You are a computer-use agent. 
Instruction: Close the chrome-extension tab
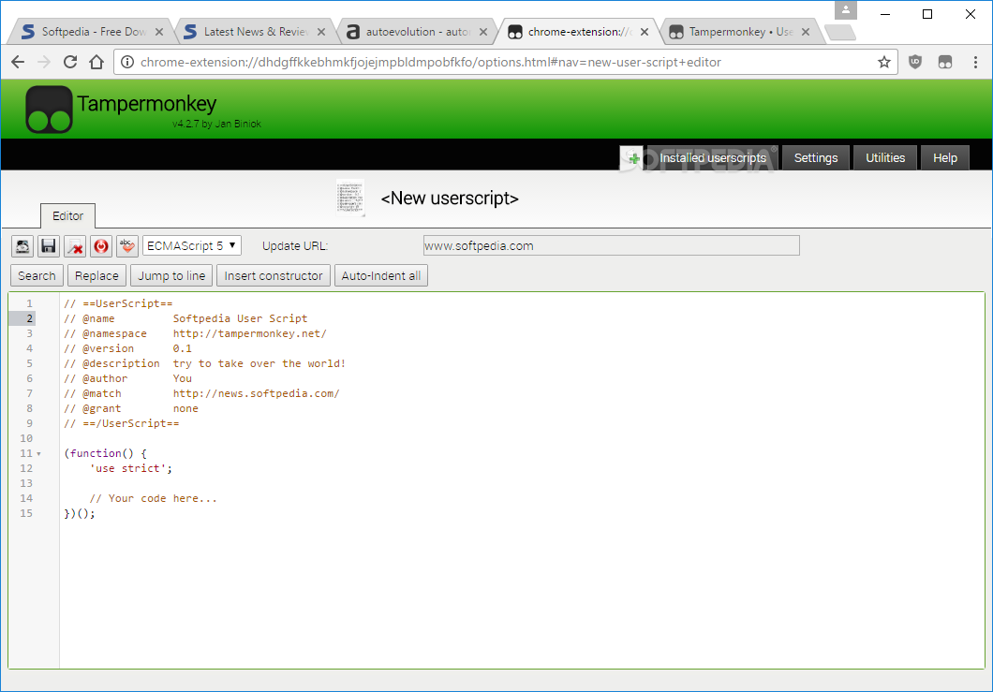[x=645, y=32]
